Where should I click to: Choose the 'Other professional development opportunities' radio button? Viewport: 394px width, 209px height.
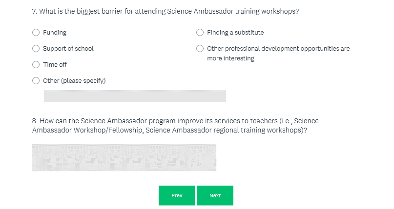[x=200, y=49]
